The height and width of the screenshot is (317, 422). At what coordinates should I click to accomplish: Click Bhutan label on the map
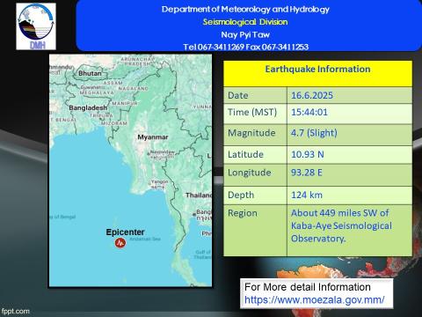click(90, 73)
